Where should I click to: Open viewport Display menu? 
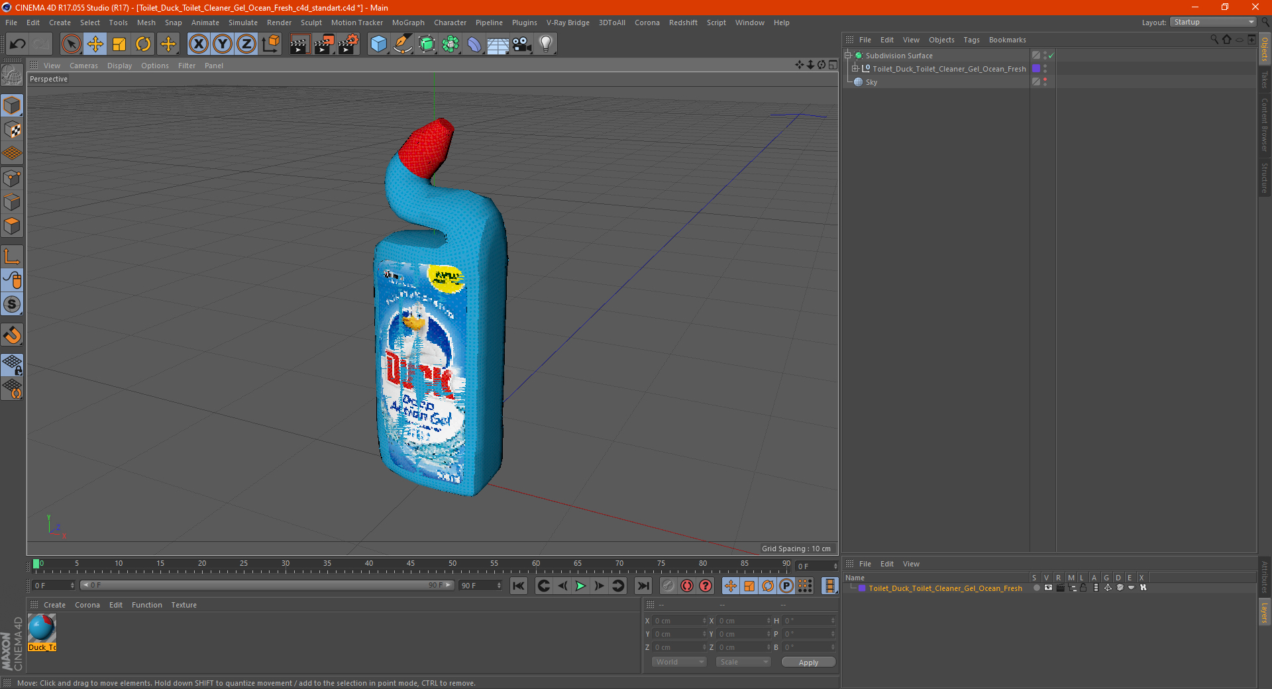[119, 66]
